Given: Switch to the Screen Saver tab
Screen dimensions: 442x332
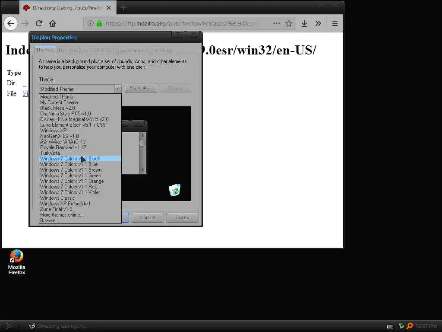Looking at the screenshot, I should tap(98, 51).
